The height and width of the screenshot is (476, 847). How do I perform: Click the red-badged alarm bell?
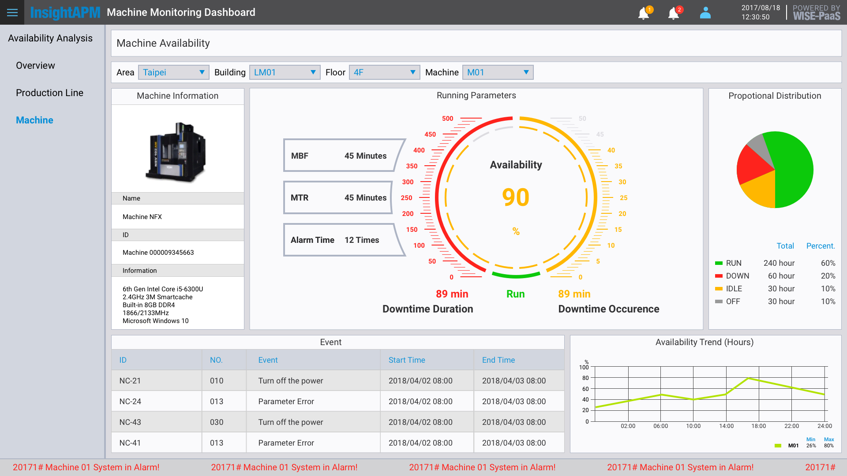(x=675, y=13)
